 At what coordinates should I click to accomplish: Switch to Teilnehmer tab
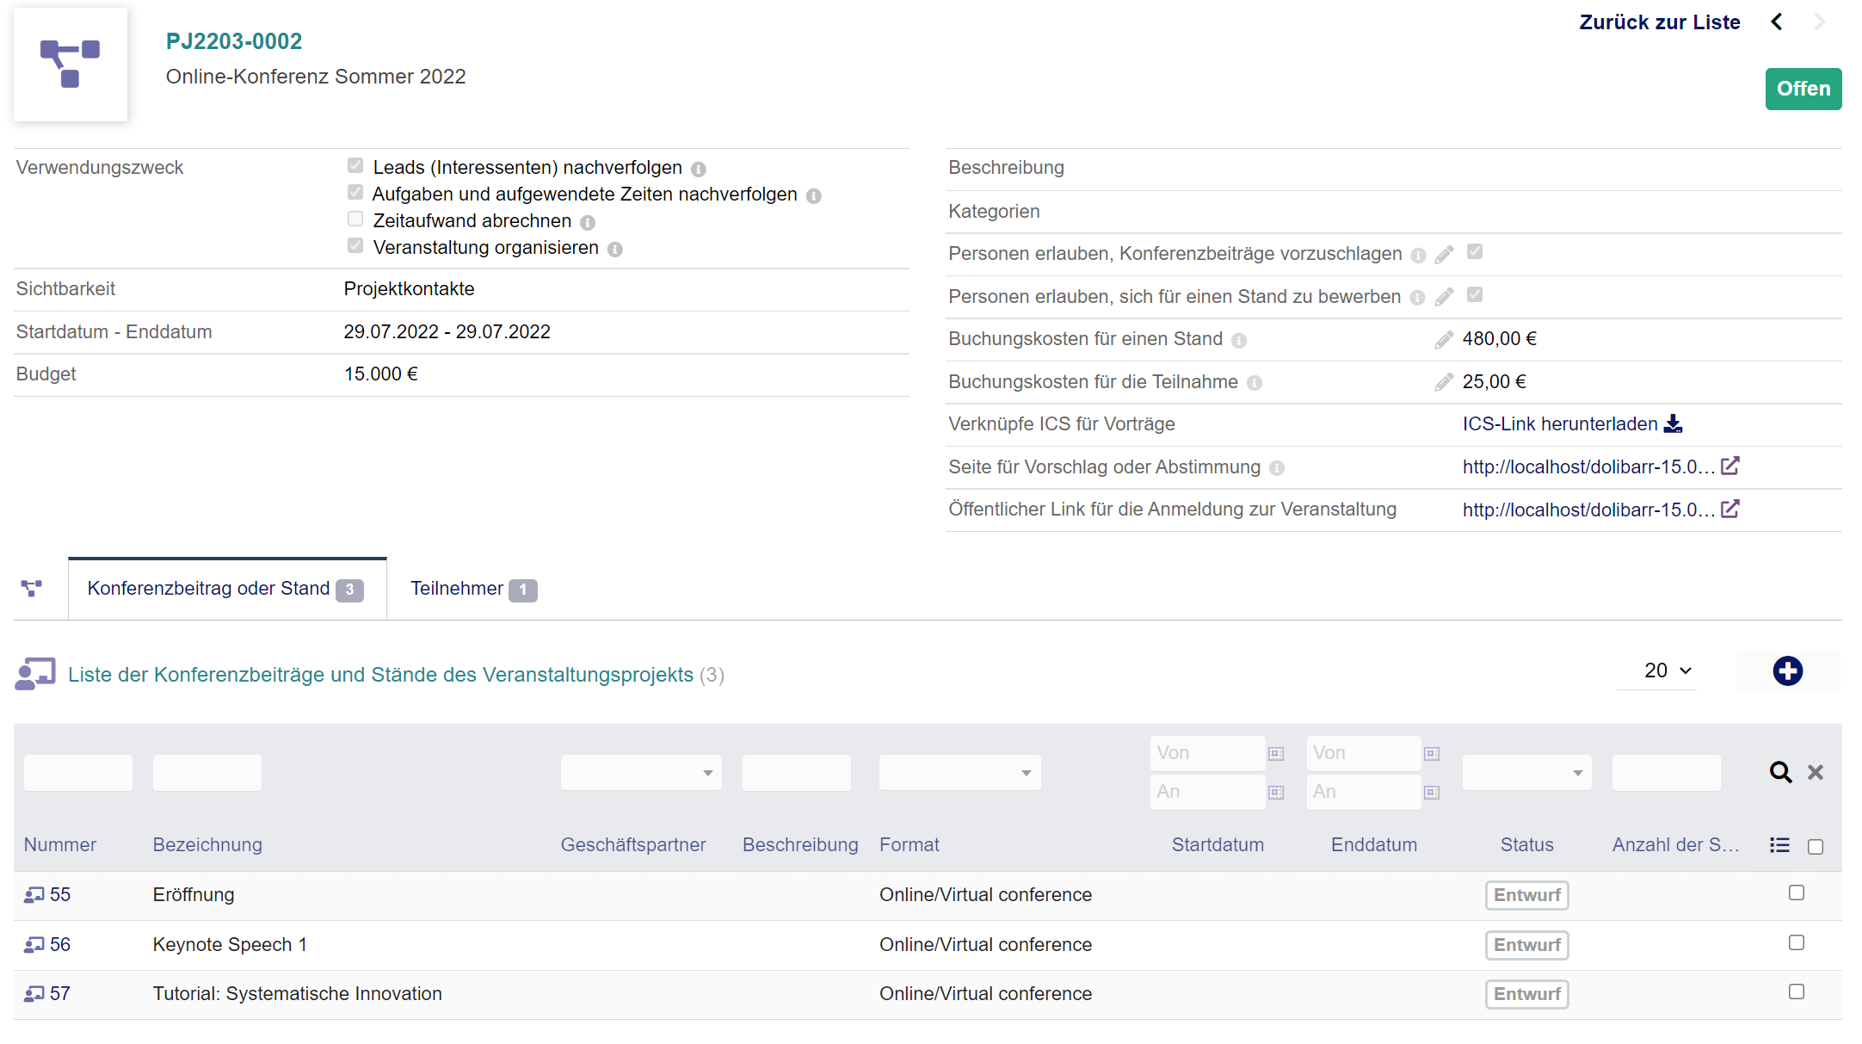coord(474,589)
